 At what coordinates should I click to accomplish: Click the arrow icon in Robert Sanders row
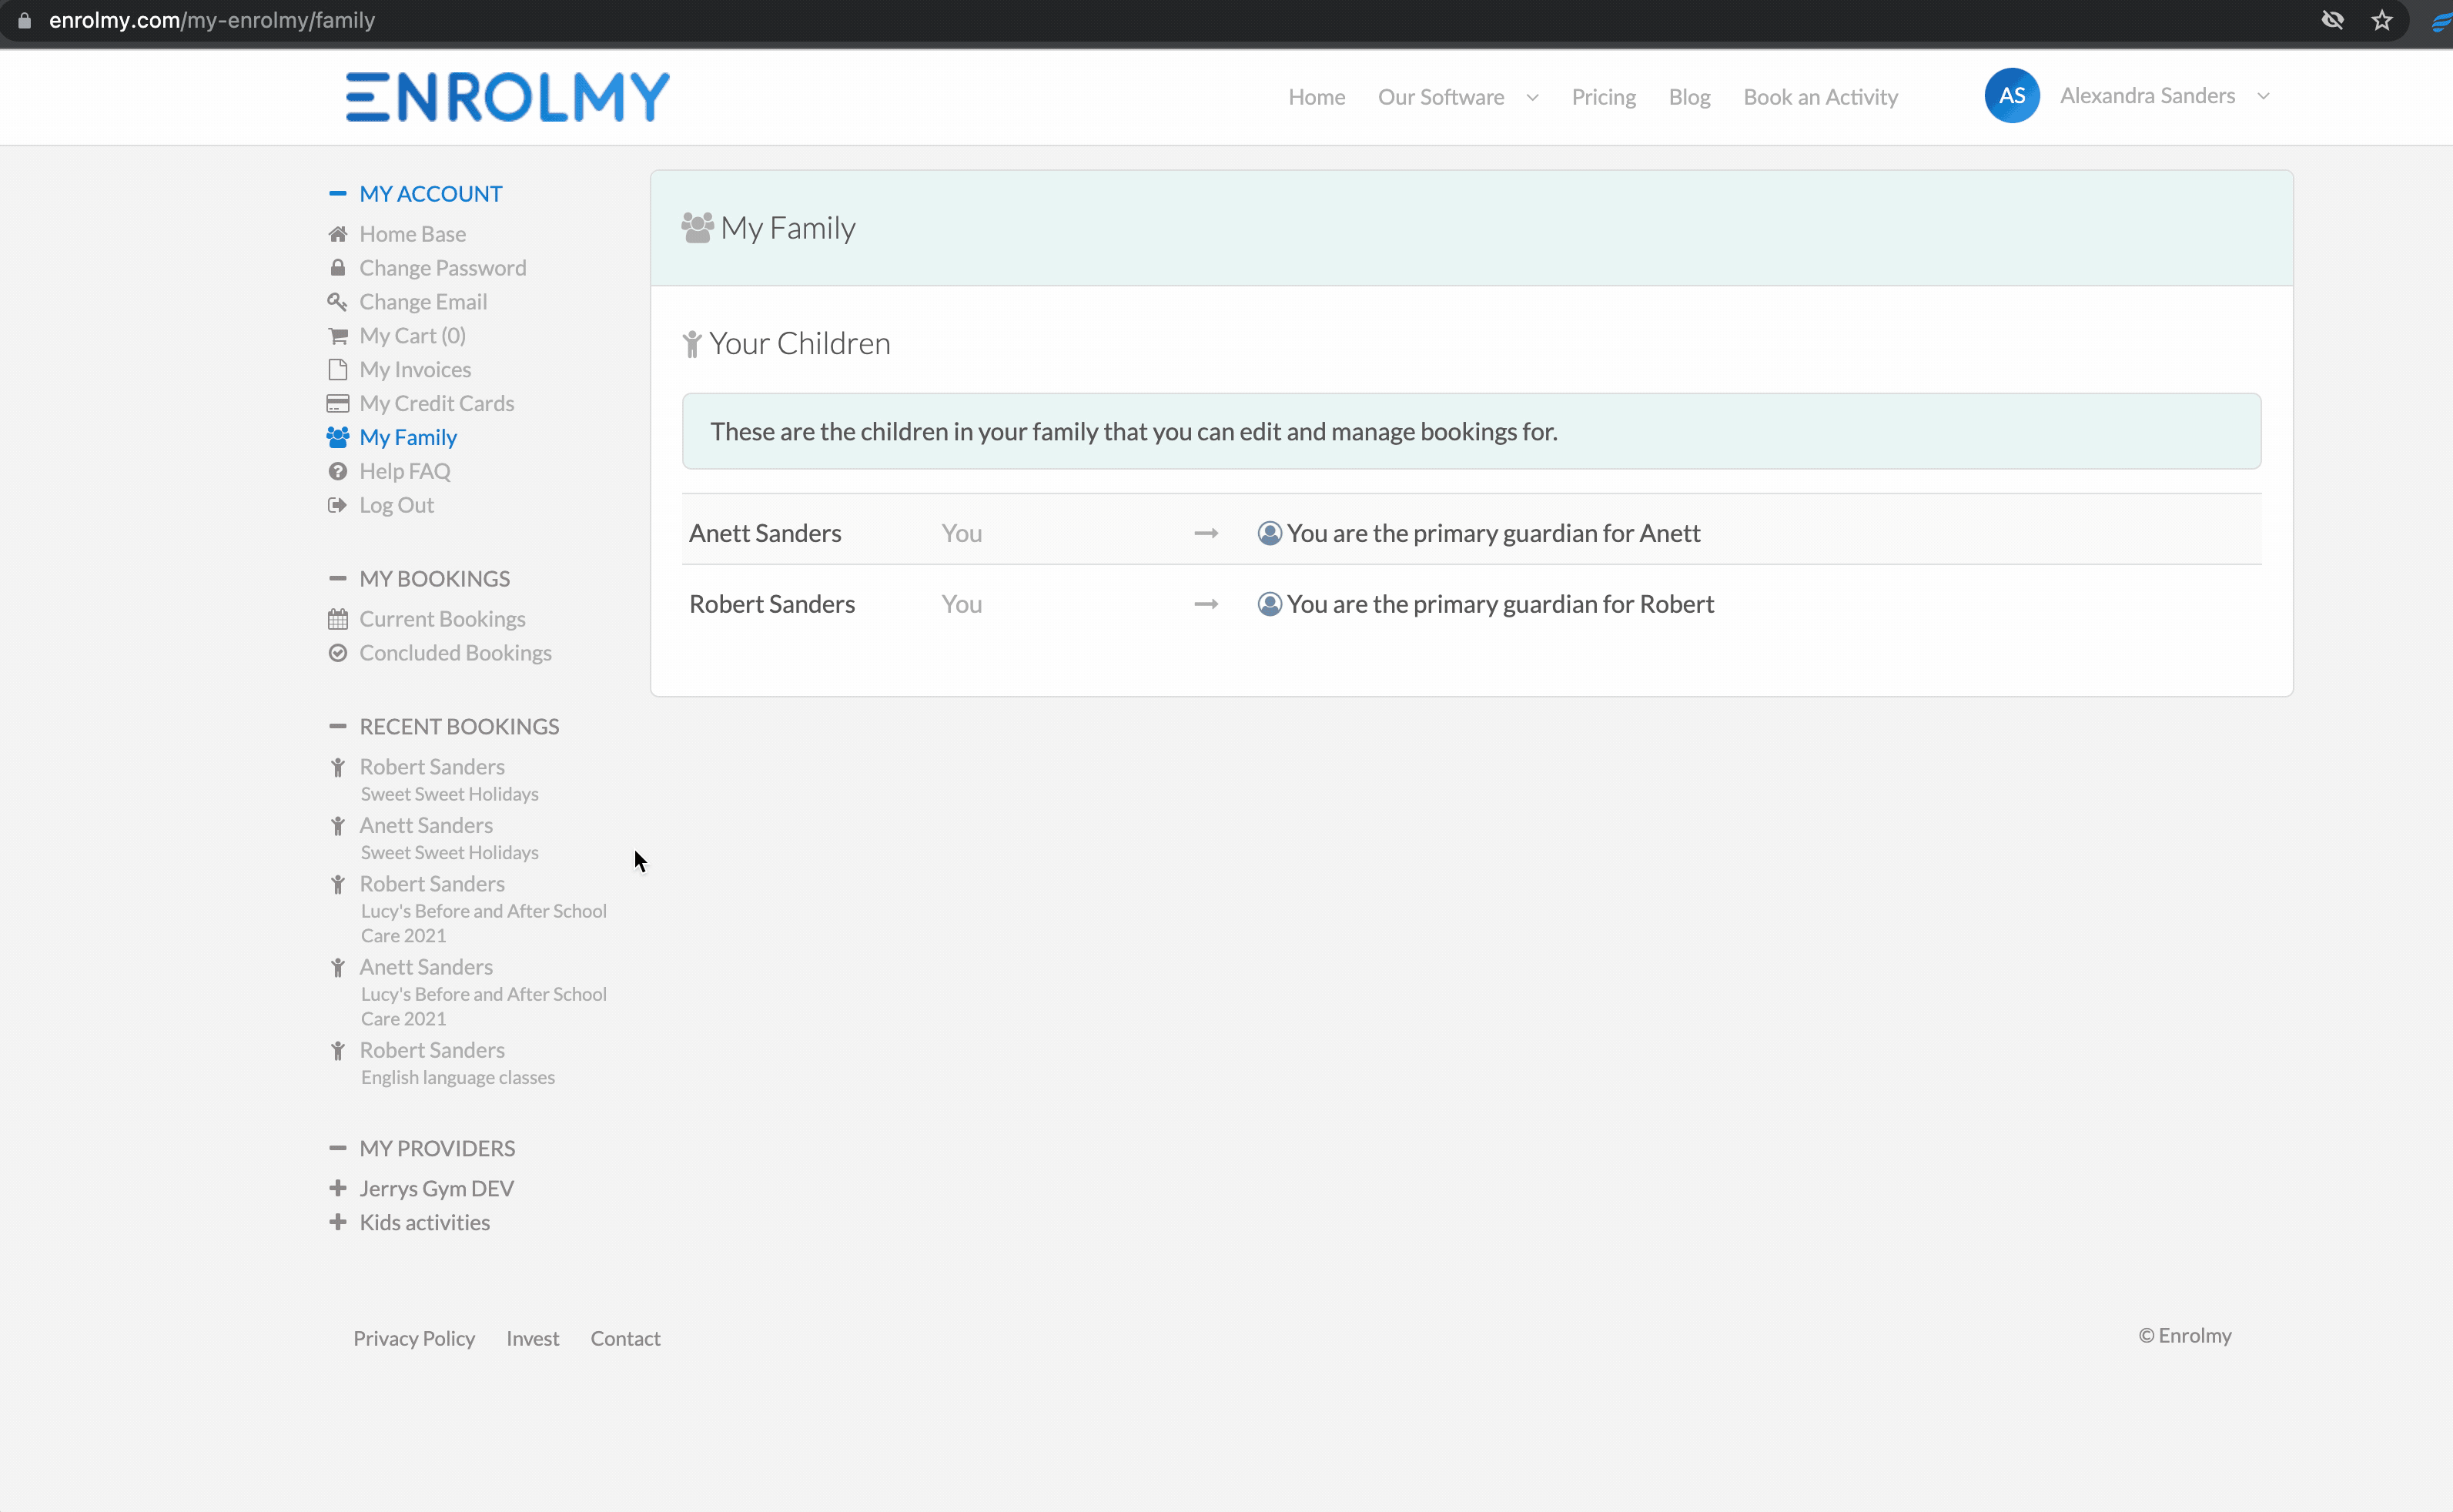(1206, 604)
